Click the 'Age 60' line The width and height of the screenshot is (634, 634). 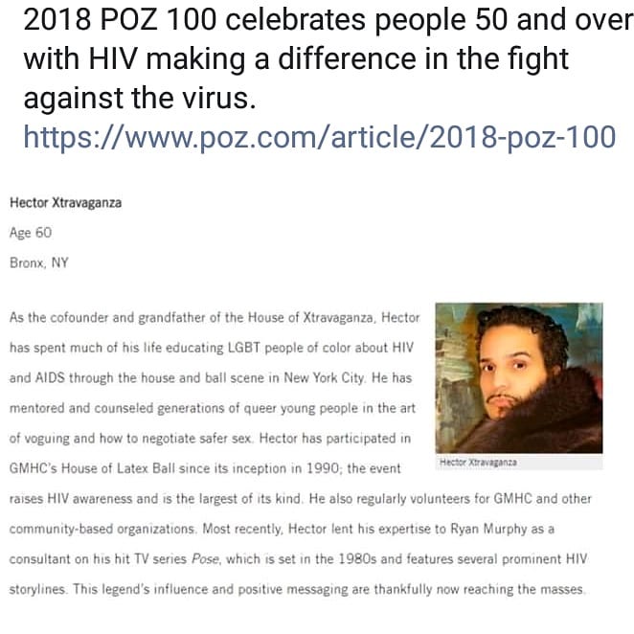31,233
